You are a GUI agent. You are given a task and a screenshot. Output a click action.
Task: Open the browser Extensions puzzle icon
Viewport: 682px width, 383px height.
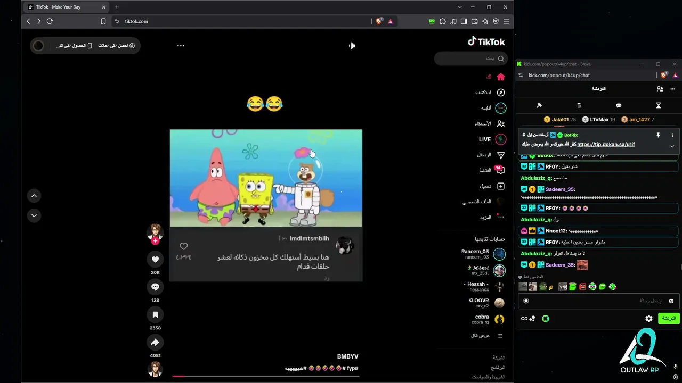click(442, 21)
